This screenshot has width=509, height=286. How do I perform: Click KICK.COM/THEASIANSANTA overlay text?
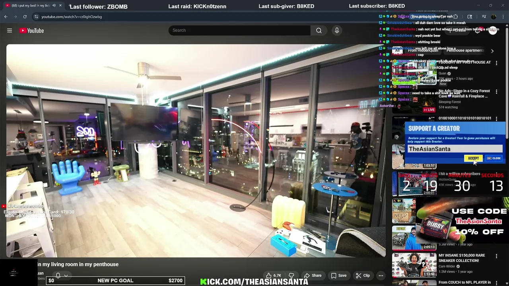(254, 282)
